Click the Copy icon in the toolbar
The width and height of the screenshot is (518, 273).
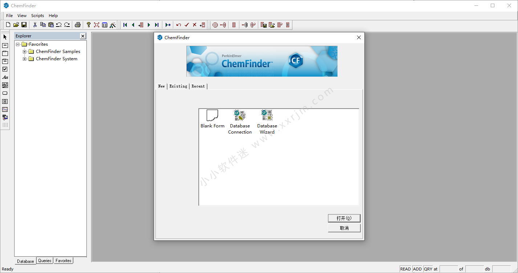coord(43,25)
